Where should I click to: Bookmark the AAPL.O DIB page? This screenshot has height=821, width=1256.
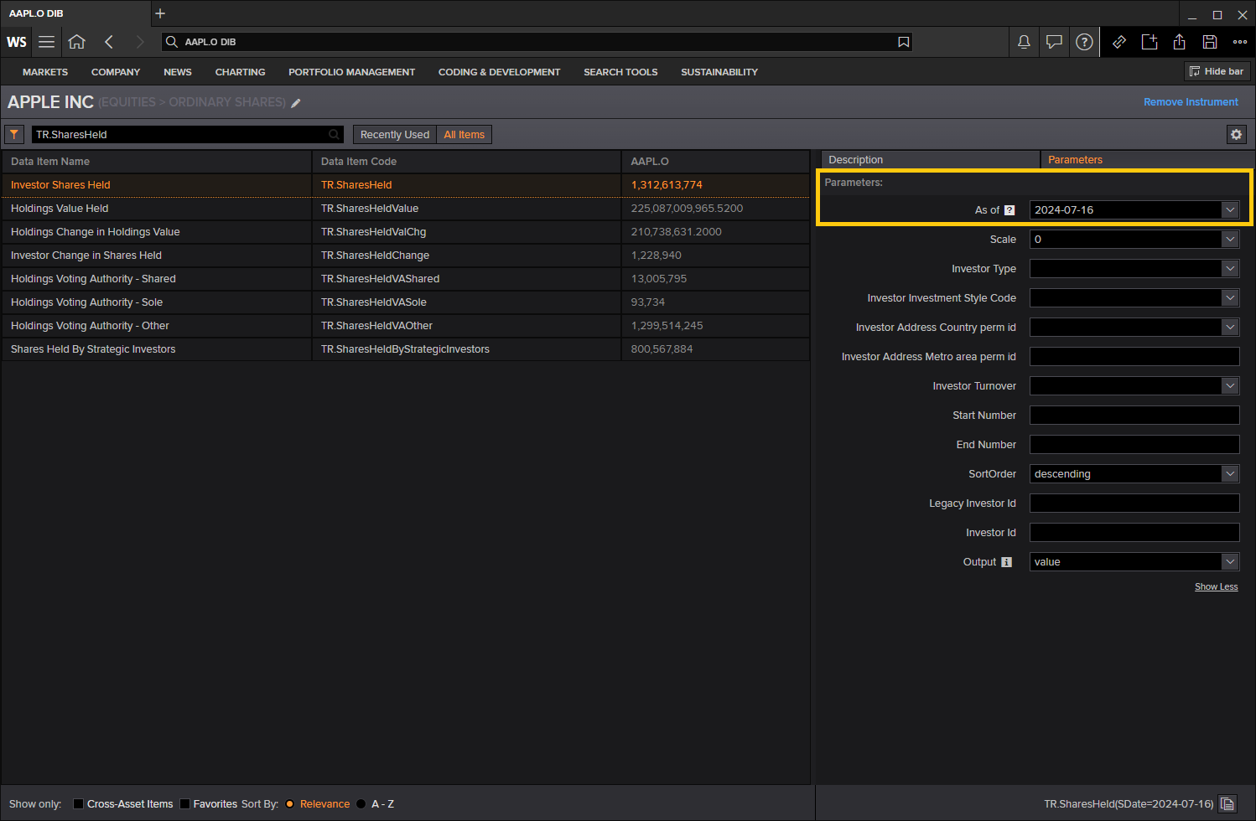[x=903, y=42]
